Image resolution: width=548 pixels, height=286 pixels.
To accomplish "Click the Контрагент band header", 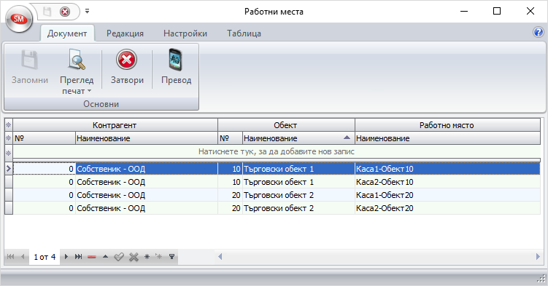I will click(115, 125).
